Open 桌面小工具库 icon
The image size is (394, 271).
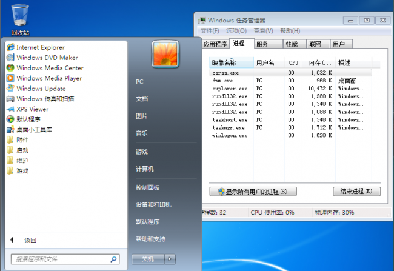(x=10, y=130)
